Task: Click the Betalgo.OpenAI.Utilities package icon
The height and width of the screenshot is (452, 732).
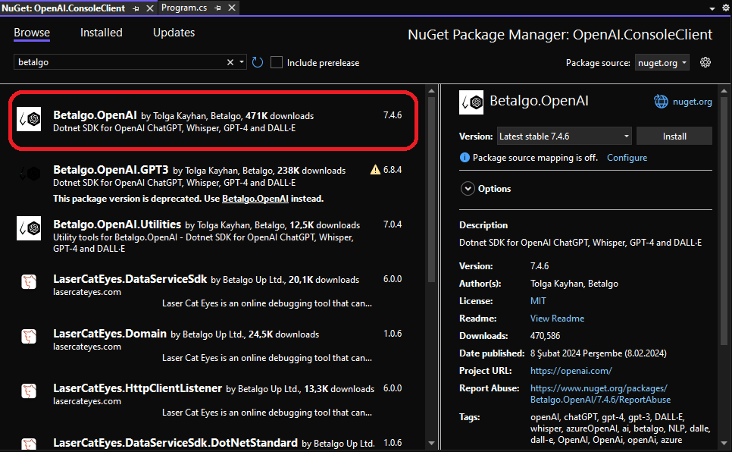Action: point(29,228)
